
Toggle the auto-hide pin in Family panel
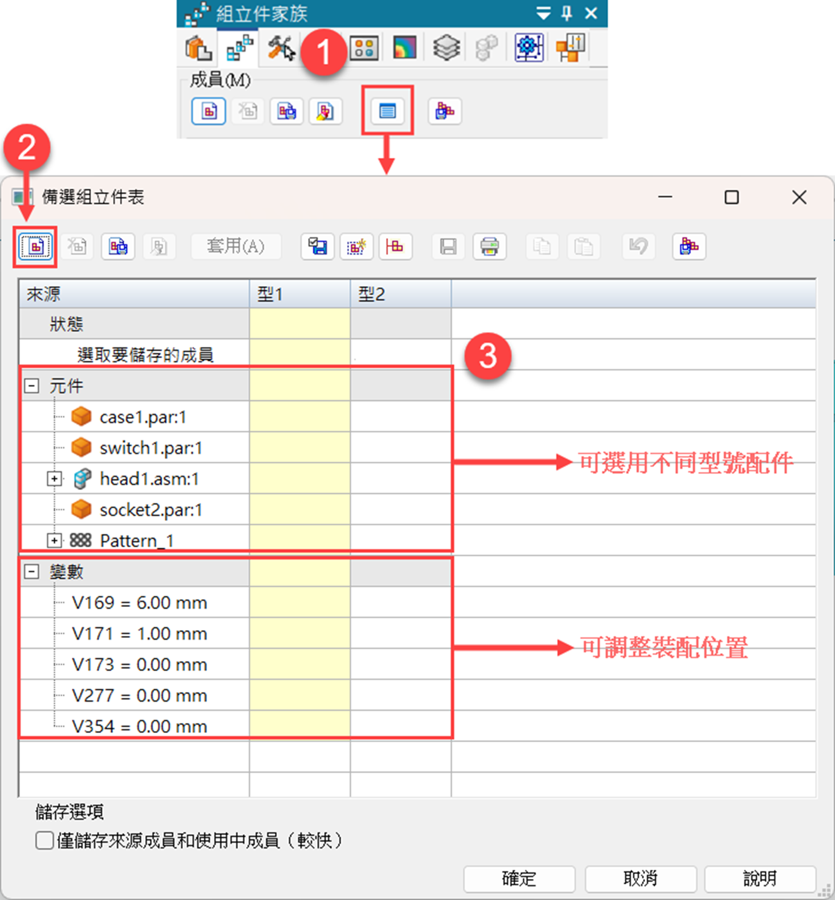pos(567,13)
